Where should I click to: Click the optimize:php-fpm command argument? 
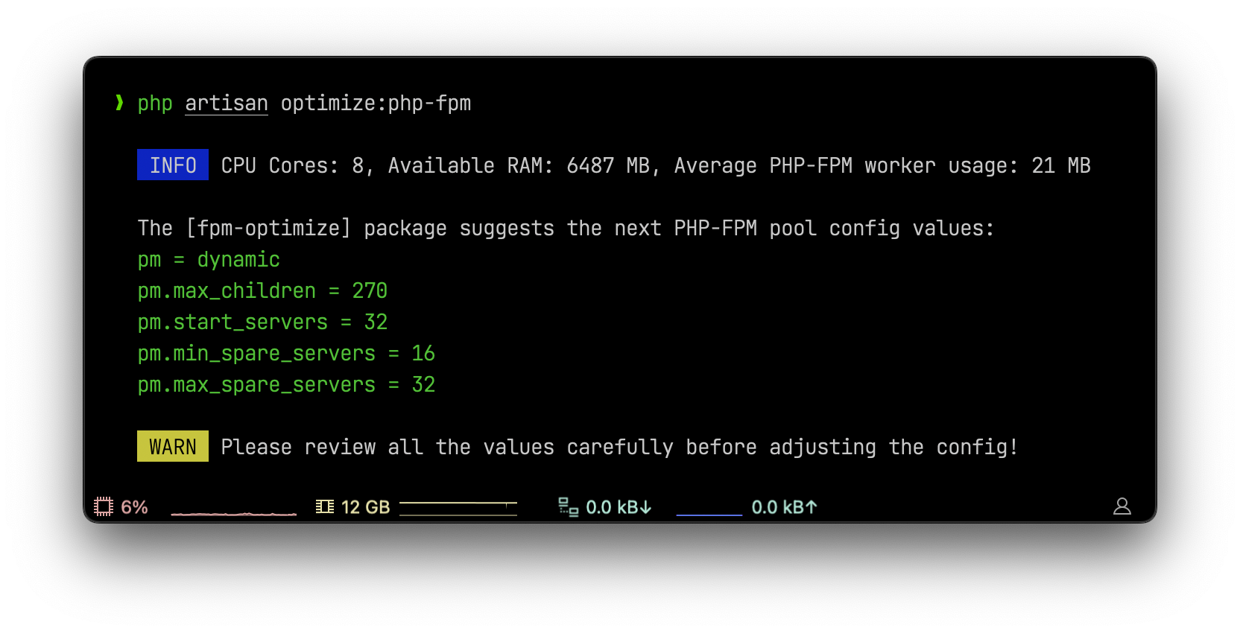(x=376, y=104)
